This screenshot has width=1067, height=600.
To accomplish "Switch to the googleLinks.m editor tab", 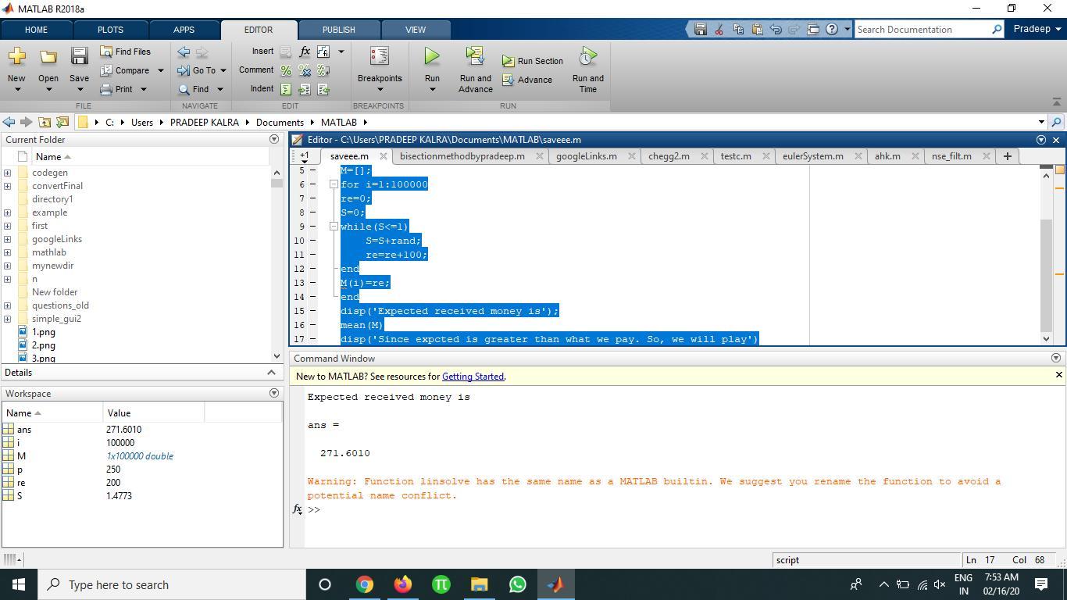I will (x=586, y=156).
